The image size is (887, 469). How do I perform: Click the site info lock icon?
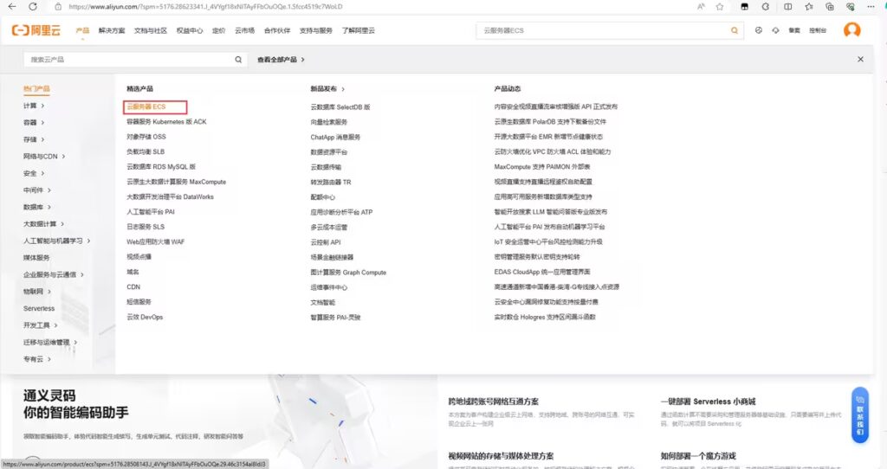[58, 7]
